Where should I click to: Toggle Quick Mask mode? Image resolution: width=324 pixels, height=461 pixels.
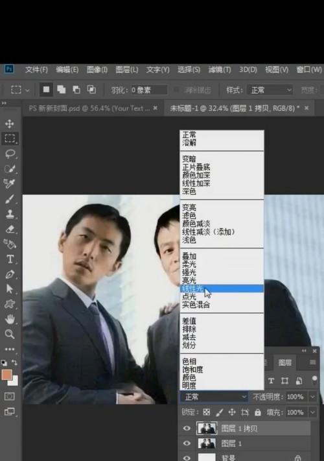tap(10, 396)
